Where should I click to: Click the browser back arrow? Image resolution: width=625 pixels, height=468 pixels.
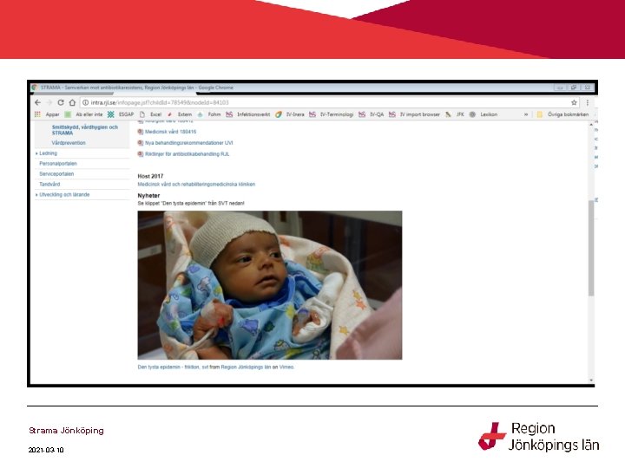point(38,102)
